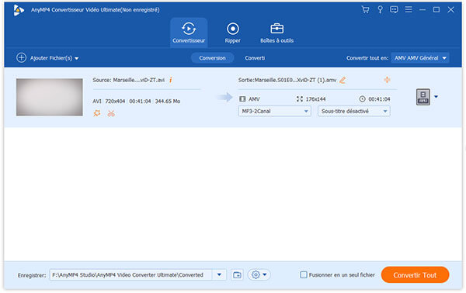Open the shopping cart purchase icon

click(365, 10)
